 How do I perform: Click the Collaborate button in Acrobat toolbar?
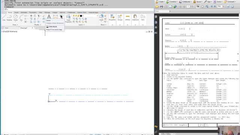click(x=185, y=1)
